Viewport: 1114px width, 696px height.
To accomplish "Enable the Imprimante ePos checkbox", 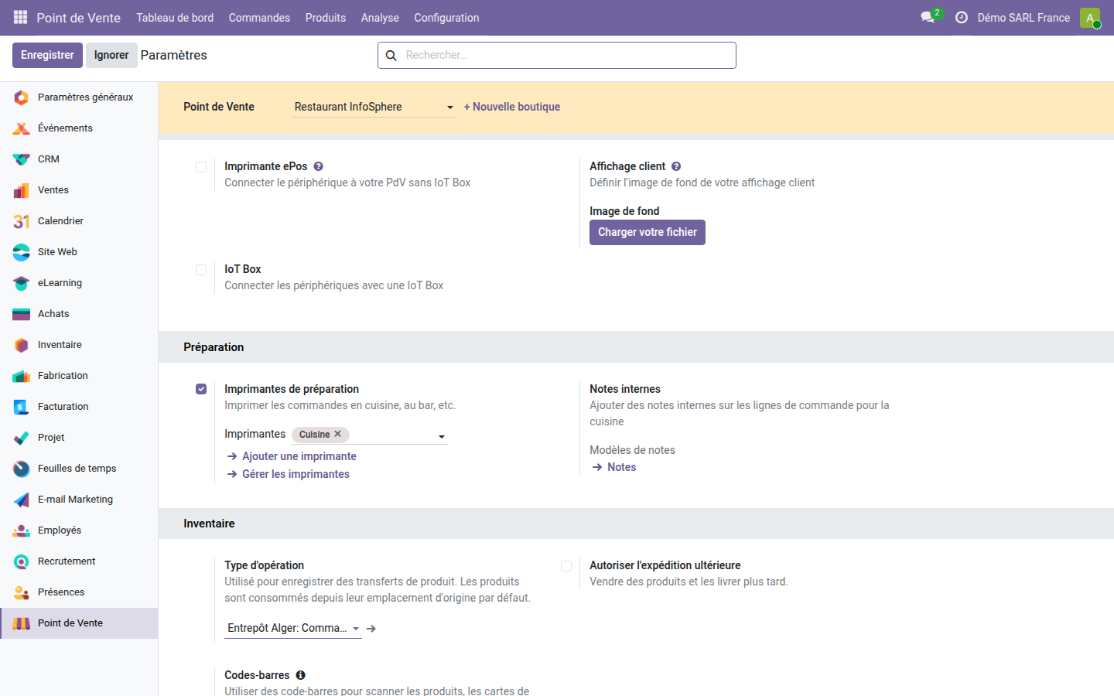I will click(x=201, y=167).
